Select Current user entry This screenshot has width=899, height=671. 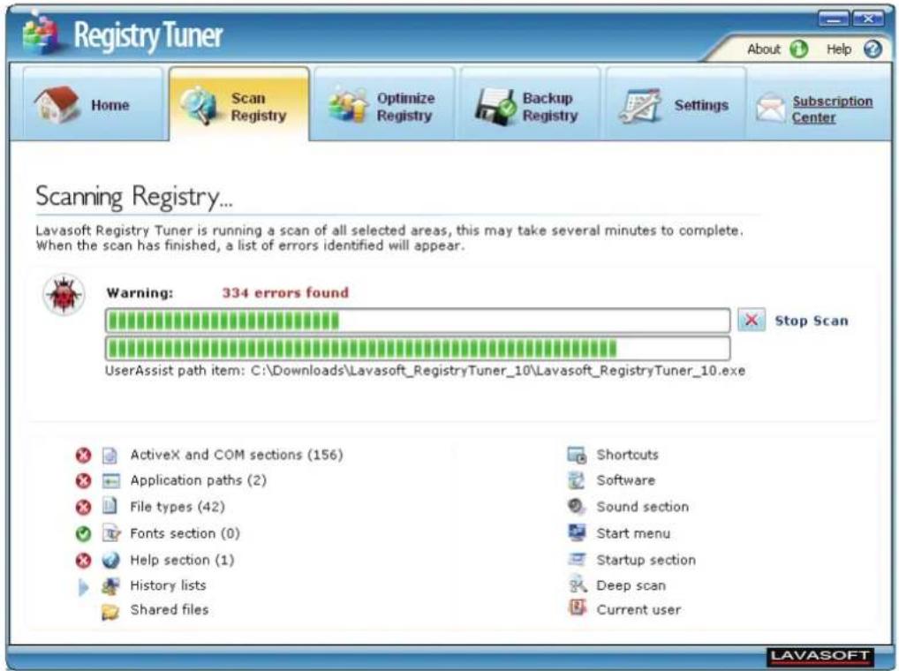click(x=638, y=610)
